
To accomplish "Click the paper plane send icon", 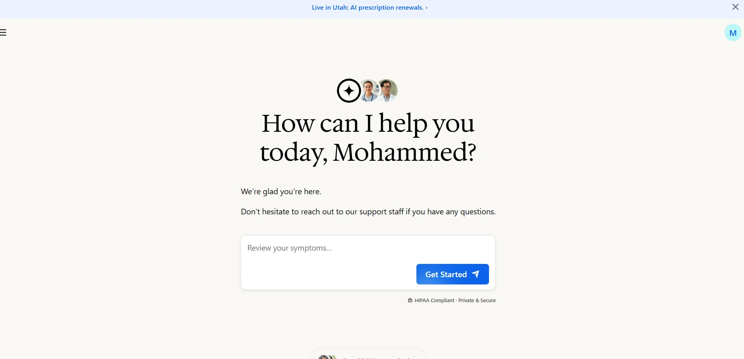I will point(476,274).
